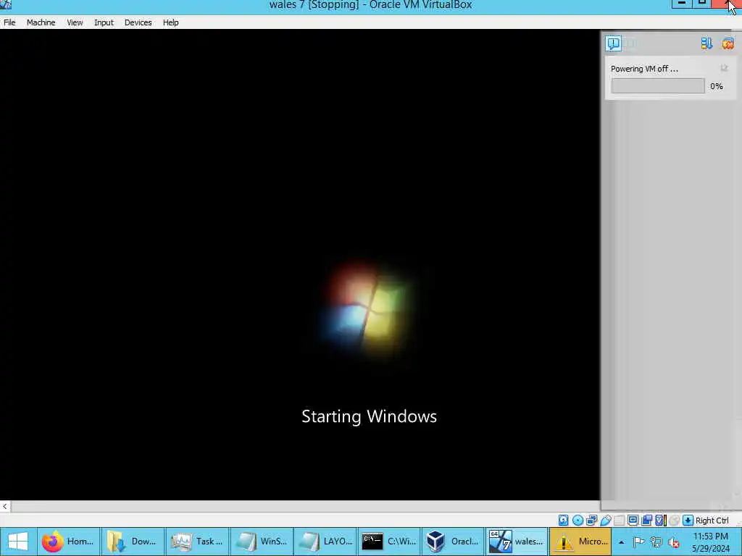Click the recording status indicator
The width and height of the screenshot is (742, 556).
(x=646, y=520)
